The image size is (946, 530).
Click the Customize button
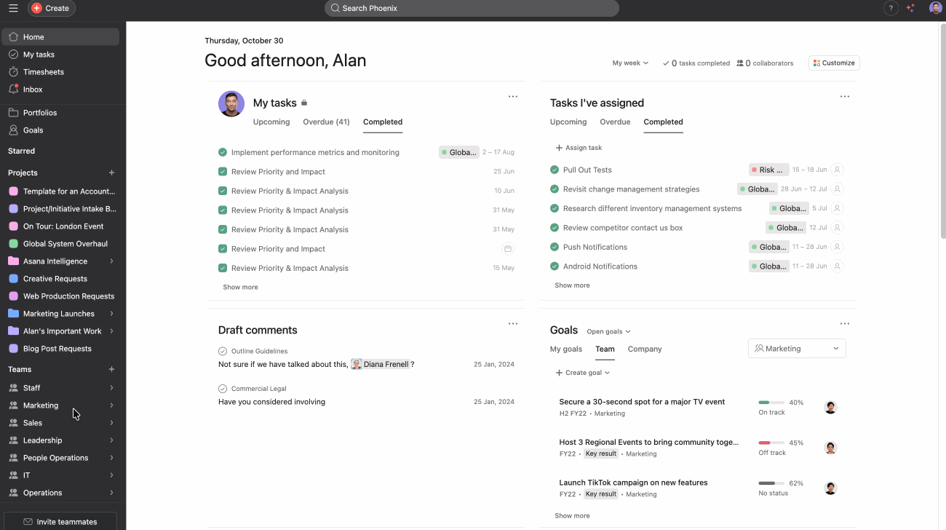834,63
